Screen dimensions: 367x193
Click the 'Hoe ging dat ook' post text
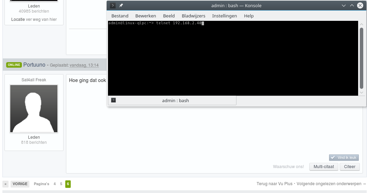tap(87, 80)
